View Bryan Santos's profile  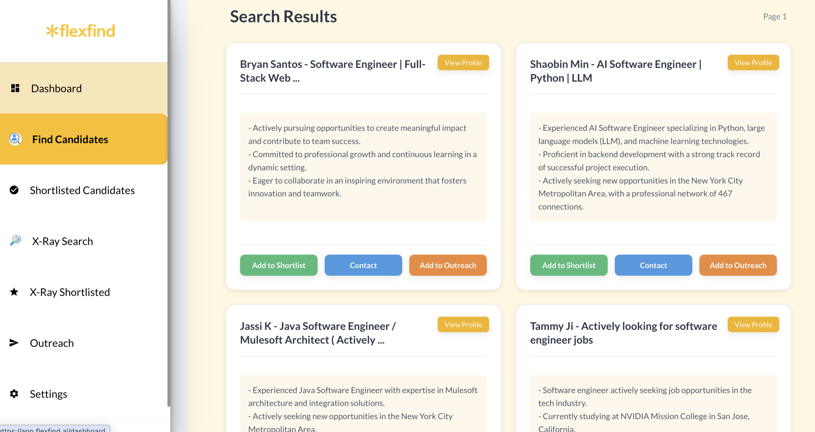(463, 63)
